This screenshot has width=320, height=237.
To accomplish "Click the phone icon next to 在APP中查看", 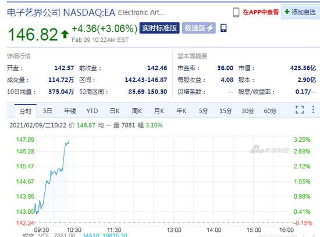I will [236, 12].
